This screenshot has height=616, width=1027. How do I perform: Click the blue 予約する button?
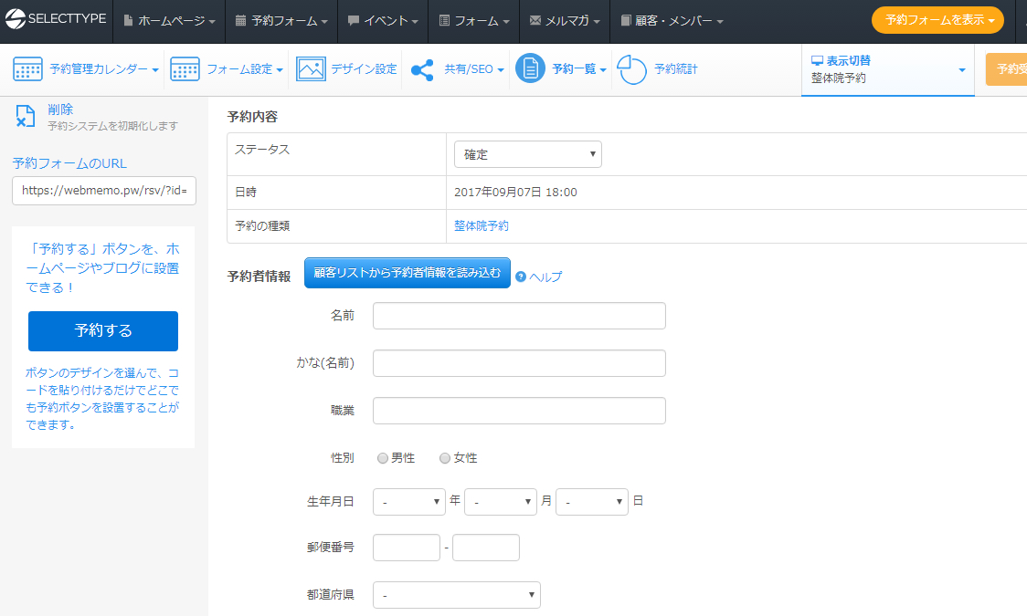tap(103, 330)
